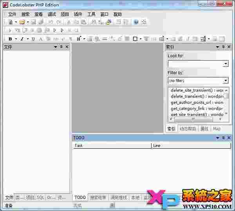The image size is (235, 211).
Task: Click the Line column header in TODO list
Action: 191,146
